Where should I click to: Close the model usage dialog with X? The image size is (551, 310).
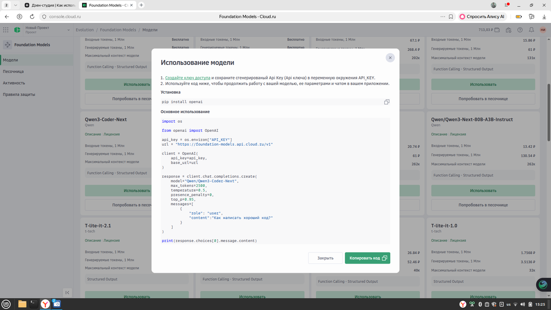390,57
